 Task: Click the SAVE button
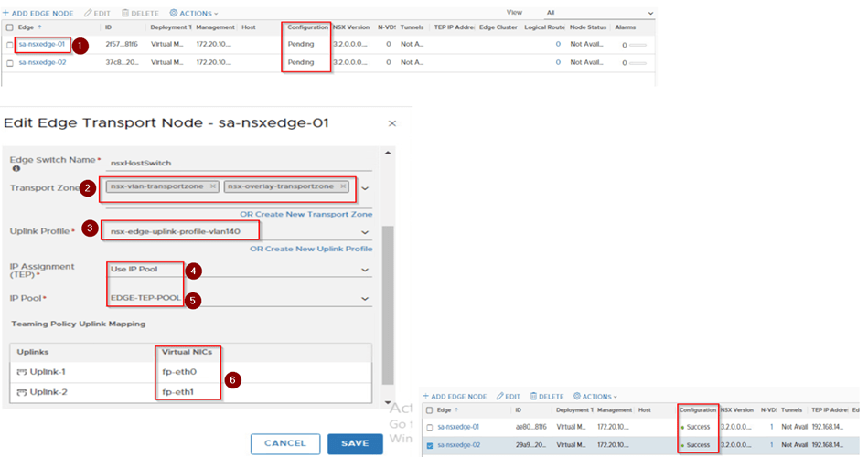(x=355, y=443)
